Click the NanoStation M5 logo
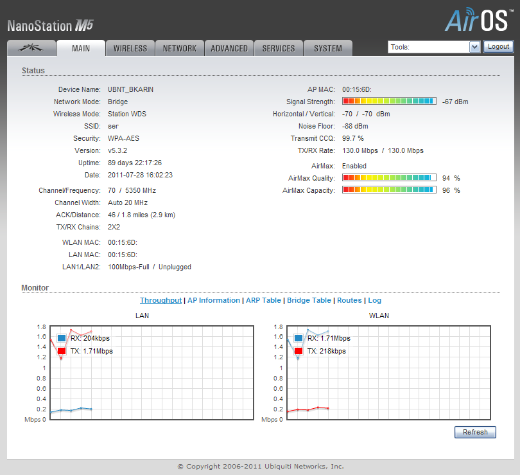This screenshot has height=475, width=520. [51, 26]
